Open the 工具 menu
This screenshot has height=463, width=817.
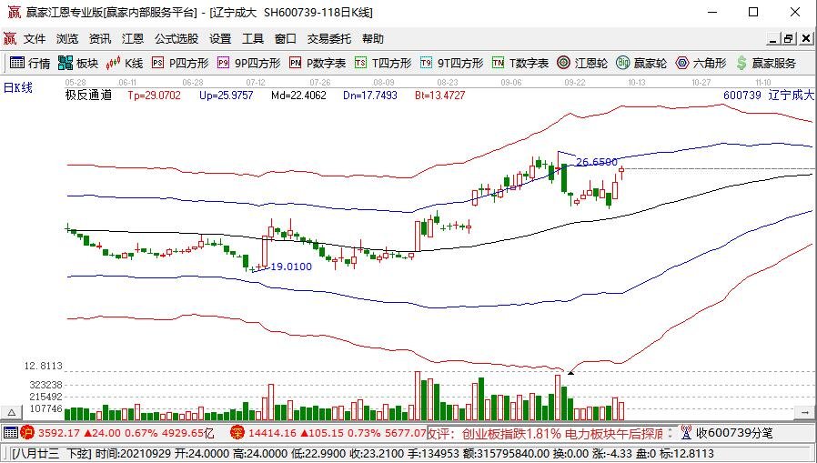pyautogui.click(x=253, y=38)
